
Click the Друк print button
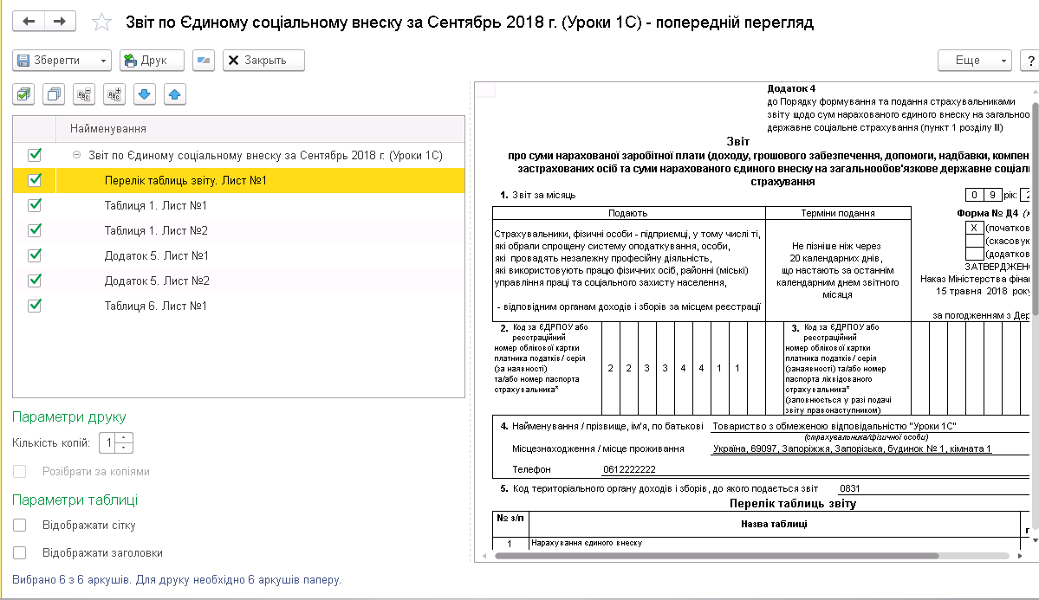pos(152,61)
